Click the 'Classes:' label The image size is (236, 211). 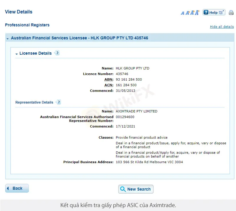[106, 137]
